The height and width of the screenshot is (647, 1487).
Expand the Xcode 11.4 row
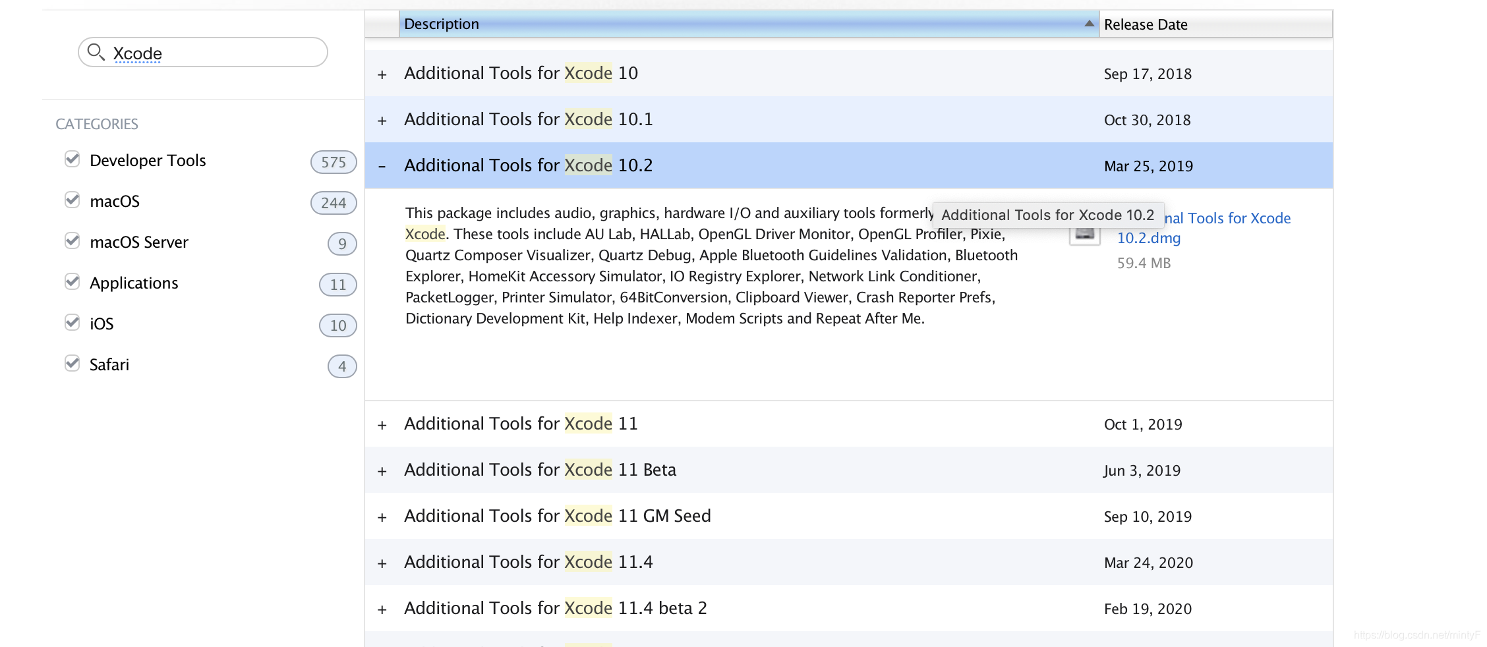(382, 563)
